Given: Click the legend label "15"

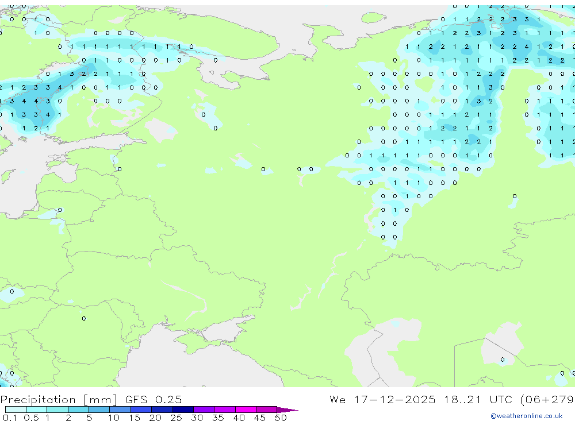Looking at the screenshot, I should tap(135, 418).
